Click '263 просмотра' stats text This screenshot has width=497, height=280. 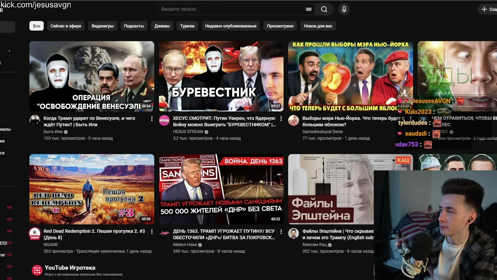click(58, 251)
